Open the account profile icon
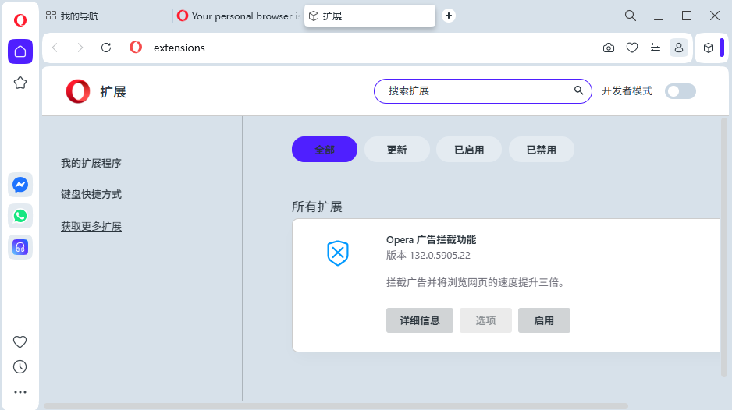This screenshot has width=732, height=410. coord(679,48)
